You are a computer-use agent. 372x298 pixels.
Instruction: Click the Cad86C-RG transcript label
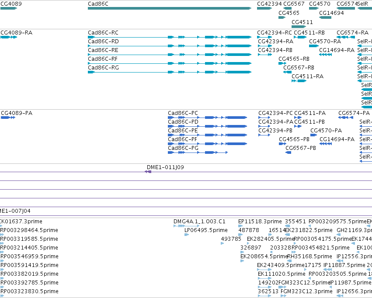[x=103, y=68]
